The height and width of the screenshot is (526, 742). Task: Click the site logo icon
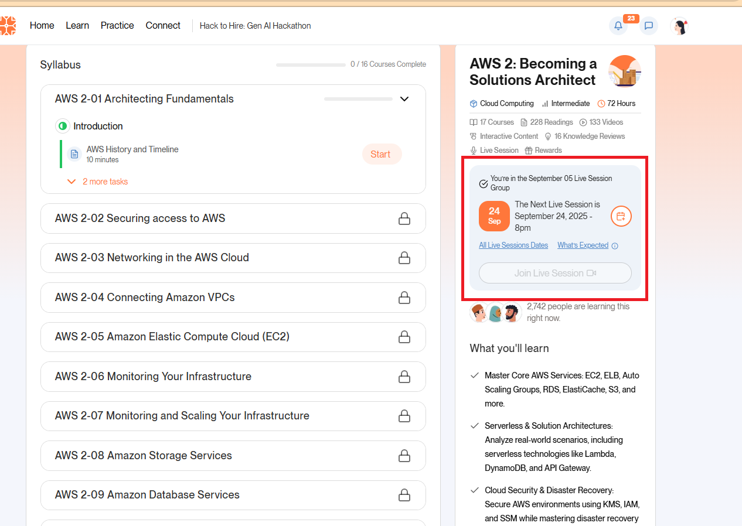tap(8, 25)
